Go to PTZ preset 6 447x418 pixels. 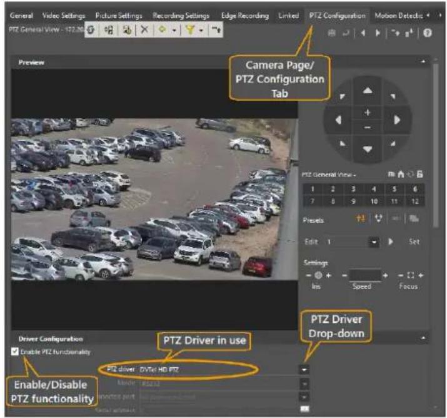click(414, 189)
